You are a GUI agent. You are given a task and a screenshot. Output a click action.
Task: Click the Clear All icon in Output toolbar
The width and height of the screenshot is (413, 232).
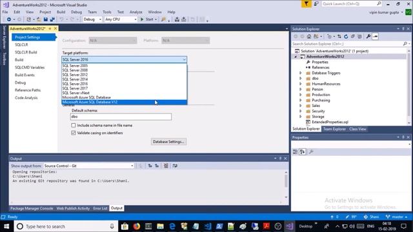click(x=166, y=166)
